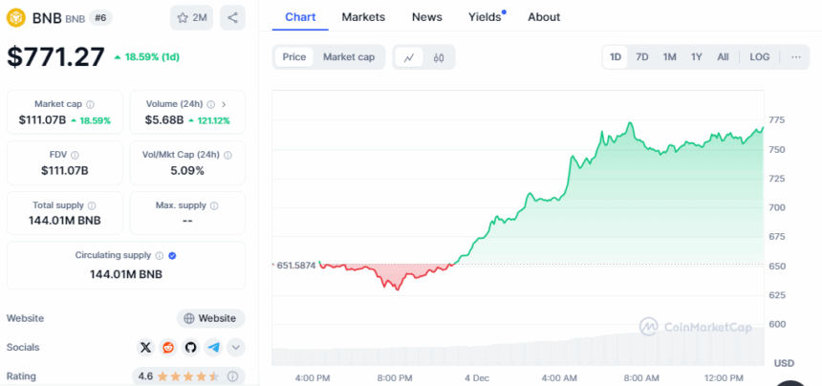The width and height of the screenshot is (822, 386).
Task: Switch to the About tab
Action: point(544,17)
